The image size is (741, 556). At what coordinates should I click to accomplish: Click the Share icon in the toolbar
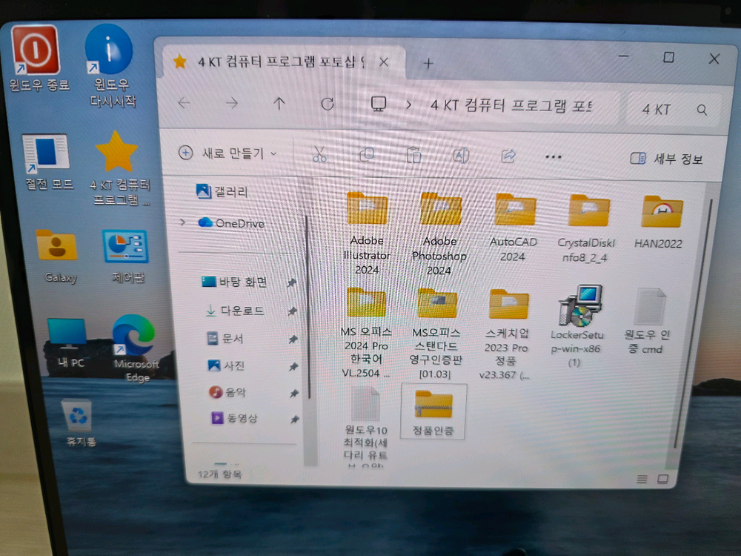point(508,154)
